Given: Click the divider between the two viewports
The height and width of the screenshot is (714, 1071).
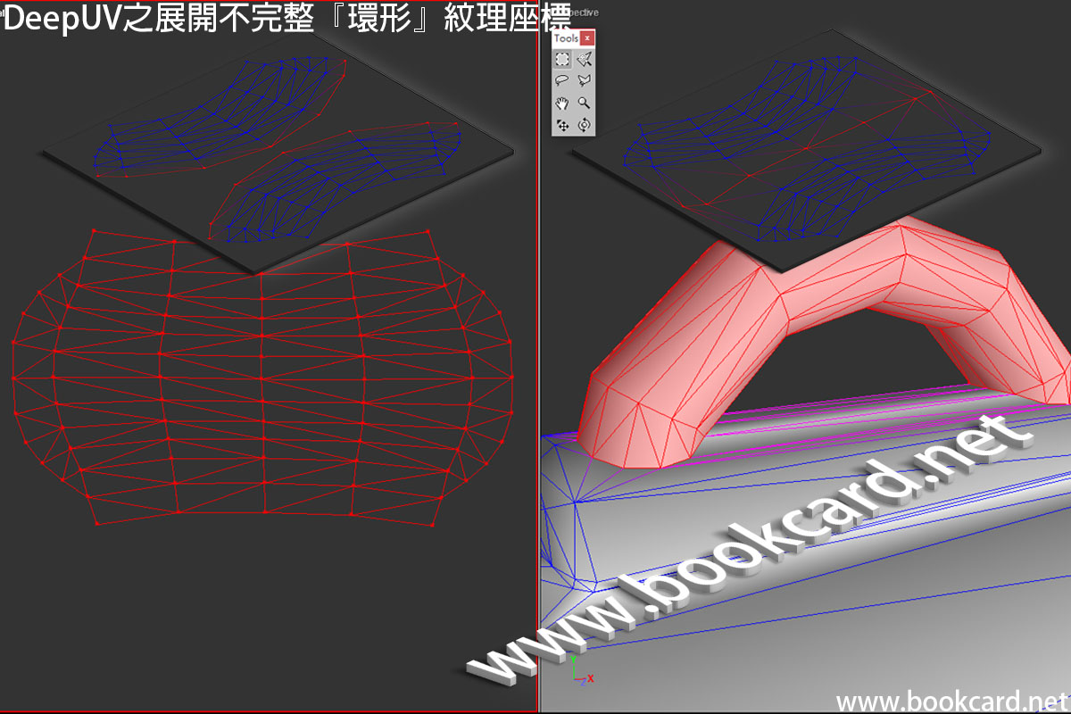Looking at the screenshot, I should tap(538, 357).
